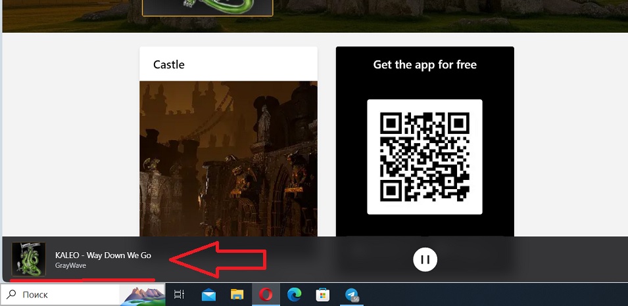This screenshot has height=306, width=628.
Task: Click the magnifier icon in the taskbar search
Action: pos(12,295)
